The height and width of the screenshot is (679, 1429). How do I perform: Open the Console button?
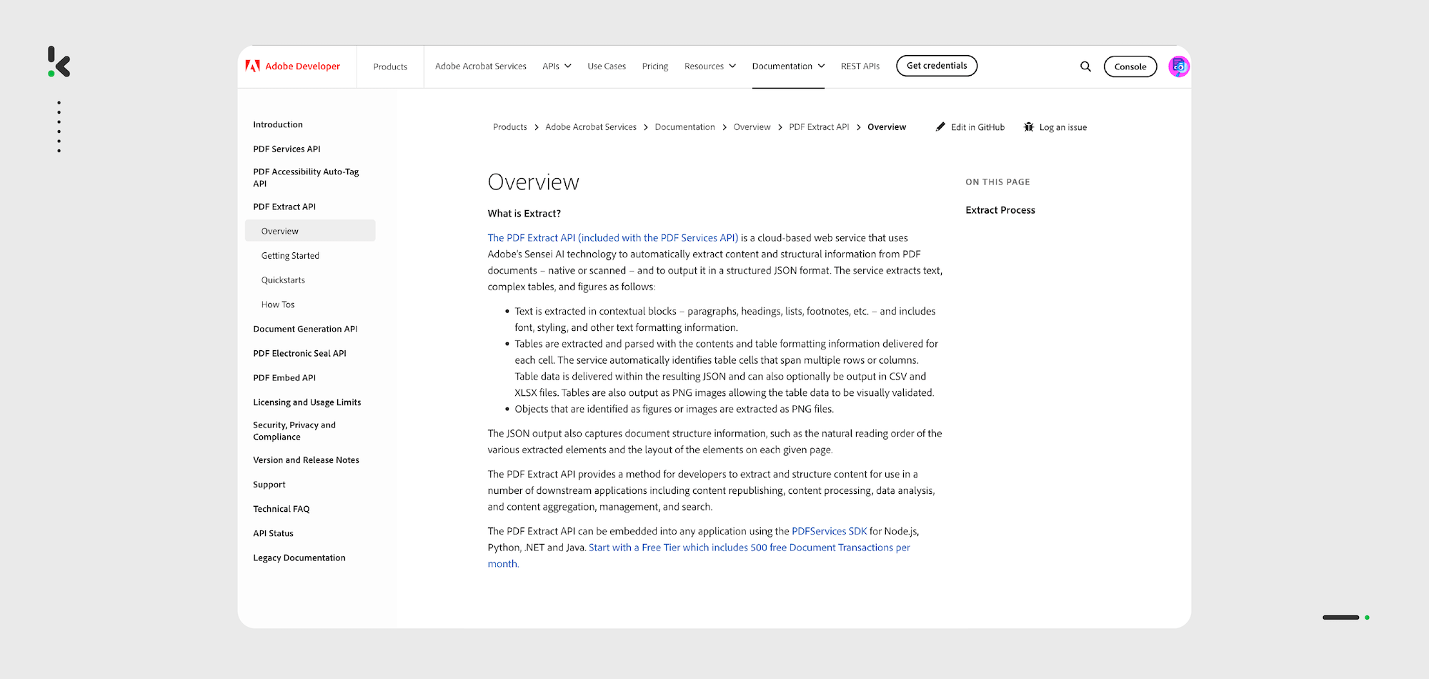coord(1130,66)
